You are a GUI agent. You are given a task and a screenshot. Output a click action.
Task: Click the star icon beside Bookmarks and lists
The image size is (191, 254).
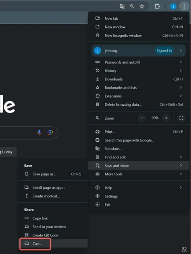[98, 87]
